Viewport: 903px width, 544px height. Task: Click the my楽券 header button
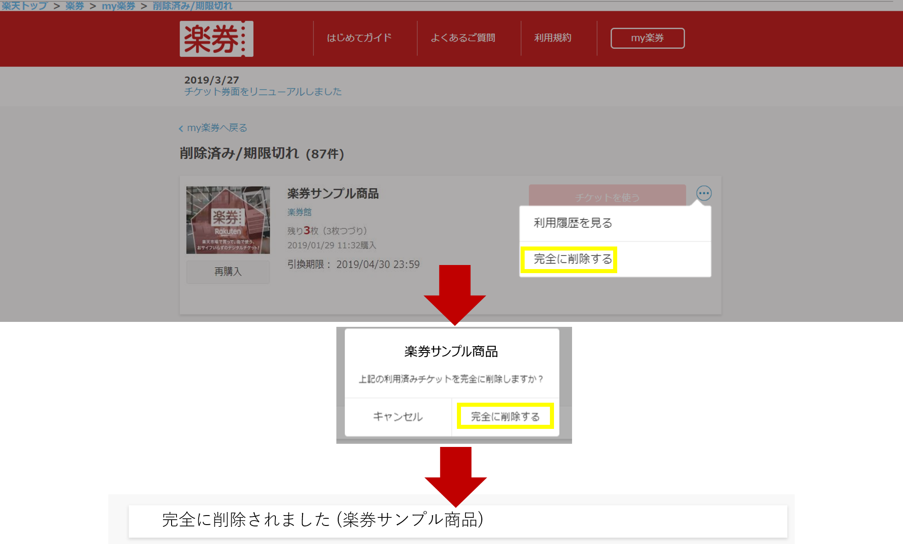[x=647, y=38]
